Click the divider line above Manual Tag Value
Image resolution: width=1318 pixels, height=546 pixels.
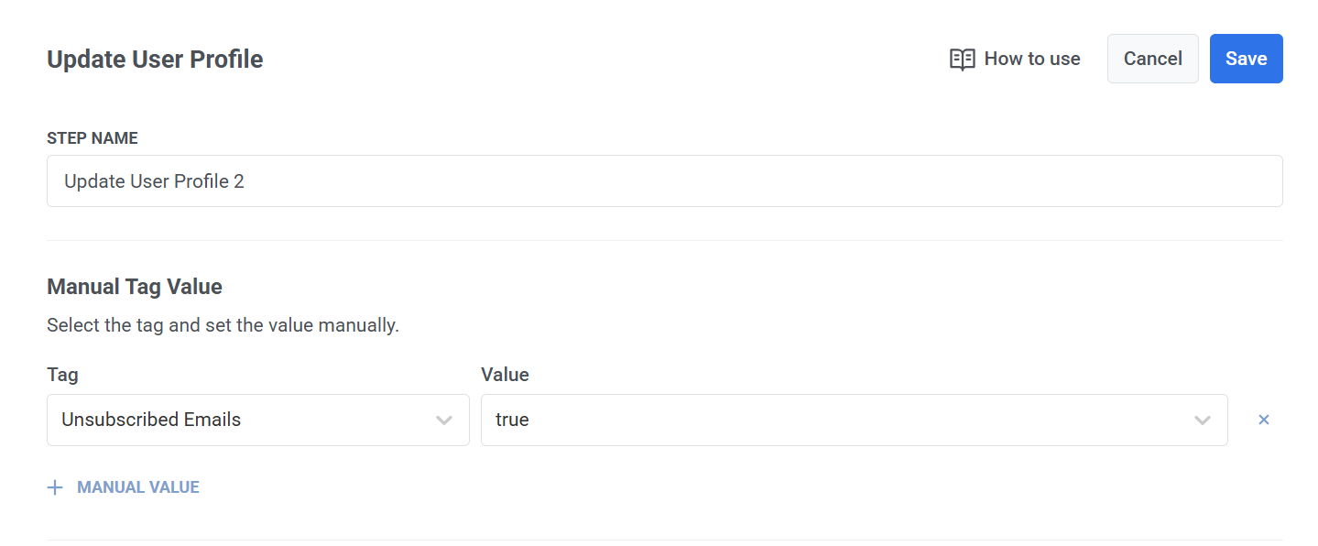[x=664, y=240]
